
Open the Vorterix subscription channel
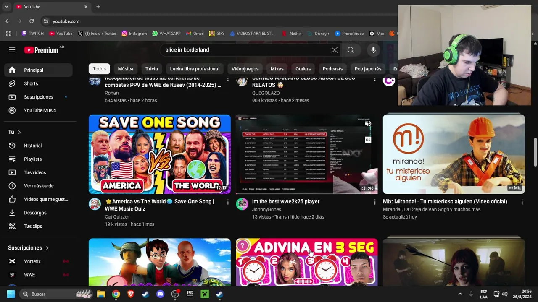click(x=38, y=261)
